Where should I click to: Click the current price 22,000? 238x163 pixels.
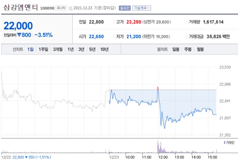[x=18, y=26]
